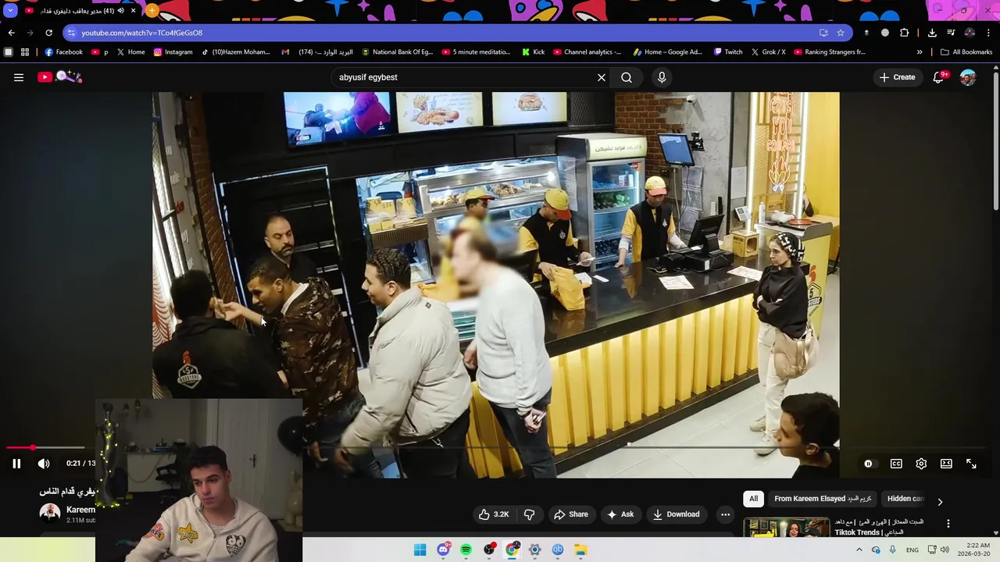
Task: Open File Explorer from the taskbar
Action: pyautogui.click(x=580, y=550)
